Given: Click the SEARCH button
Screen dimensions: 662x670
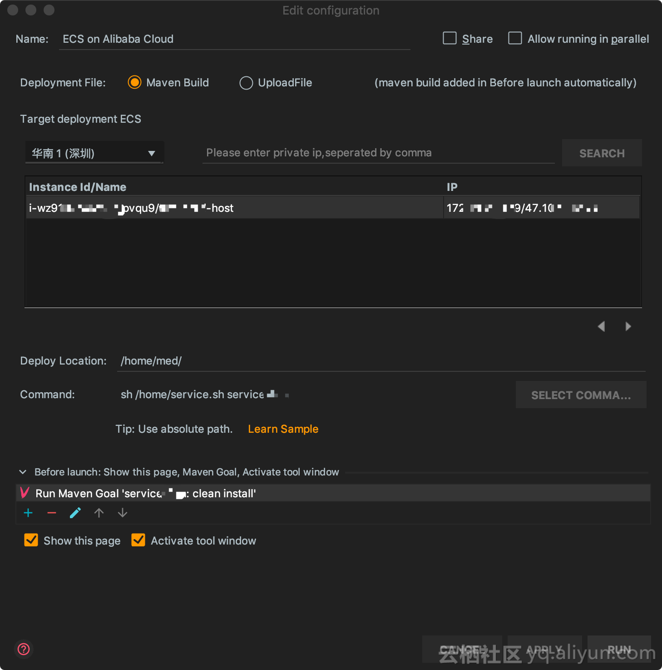Looking at the screenshot, I should pos(602,153).
